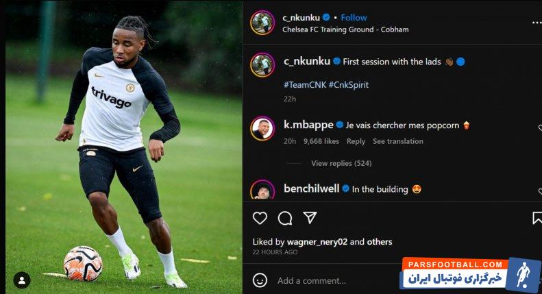Reply to k.mbappe's comment
The image size is (542, 294).
point(356,141)
